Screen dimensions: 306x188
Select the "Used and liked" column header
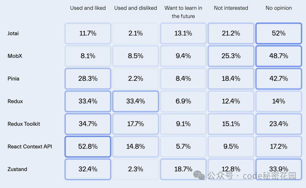tap(88, 8)
